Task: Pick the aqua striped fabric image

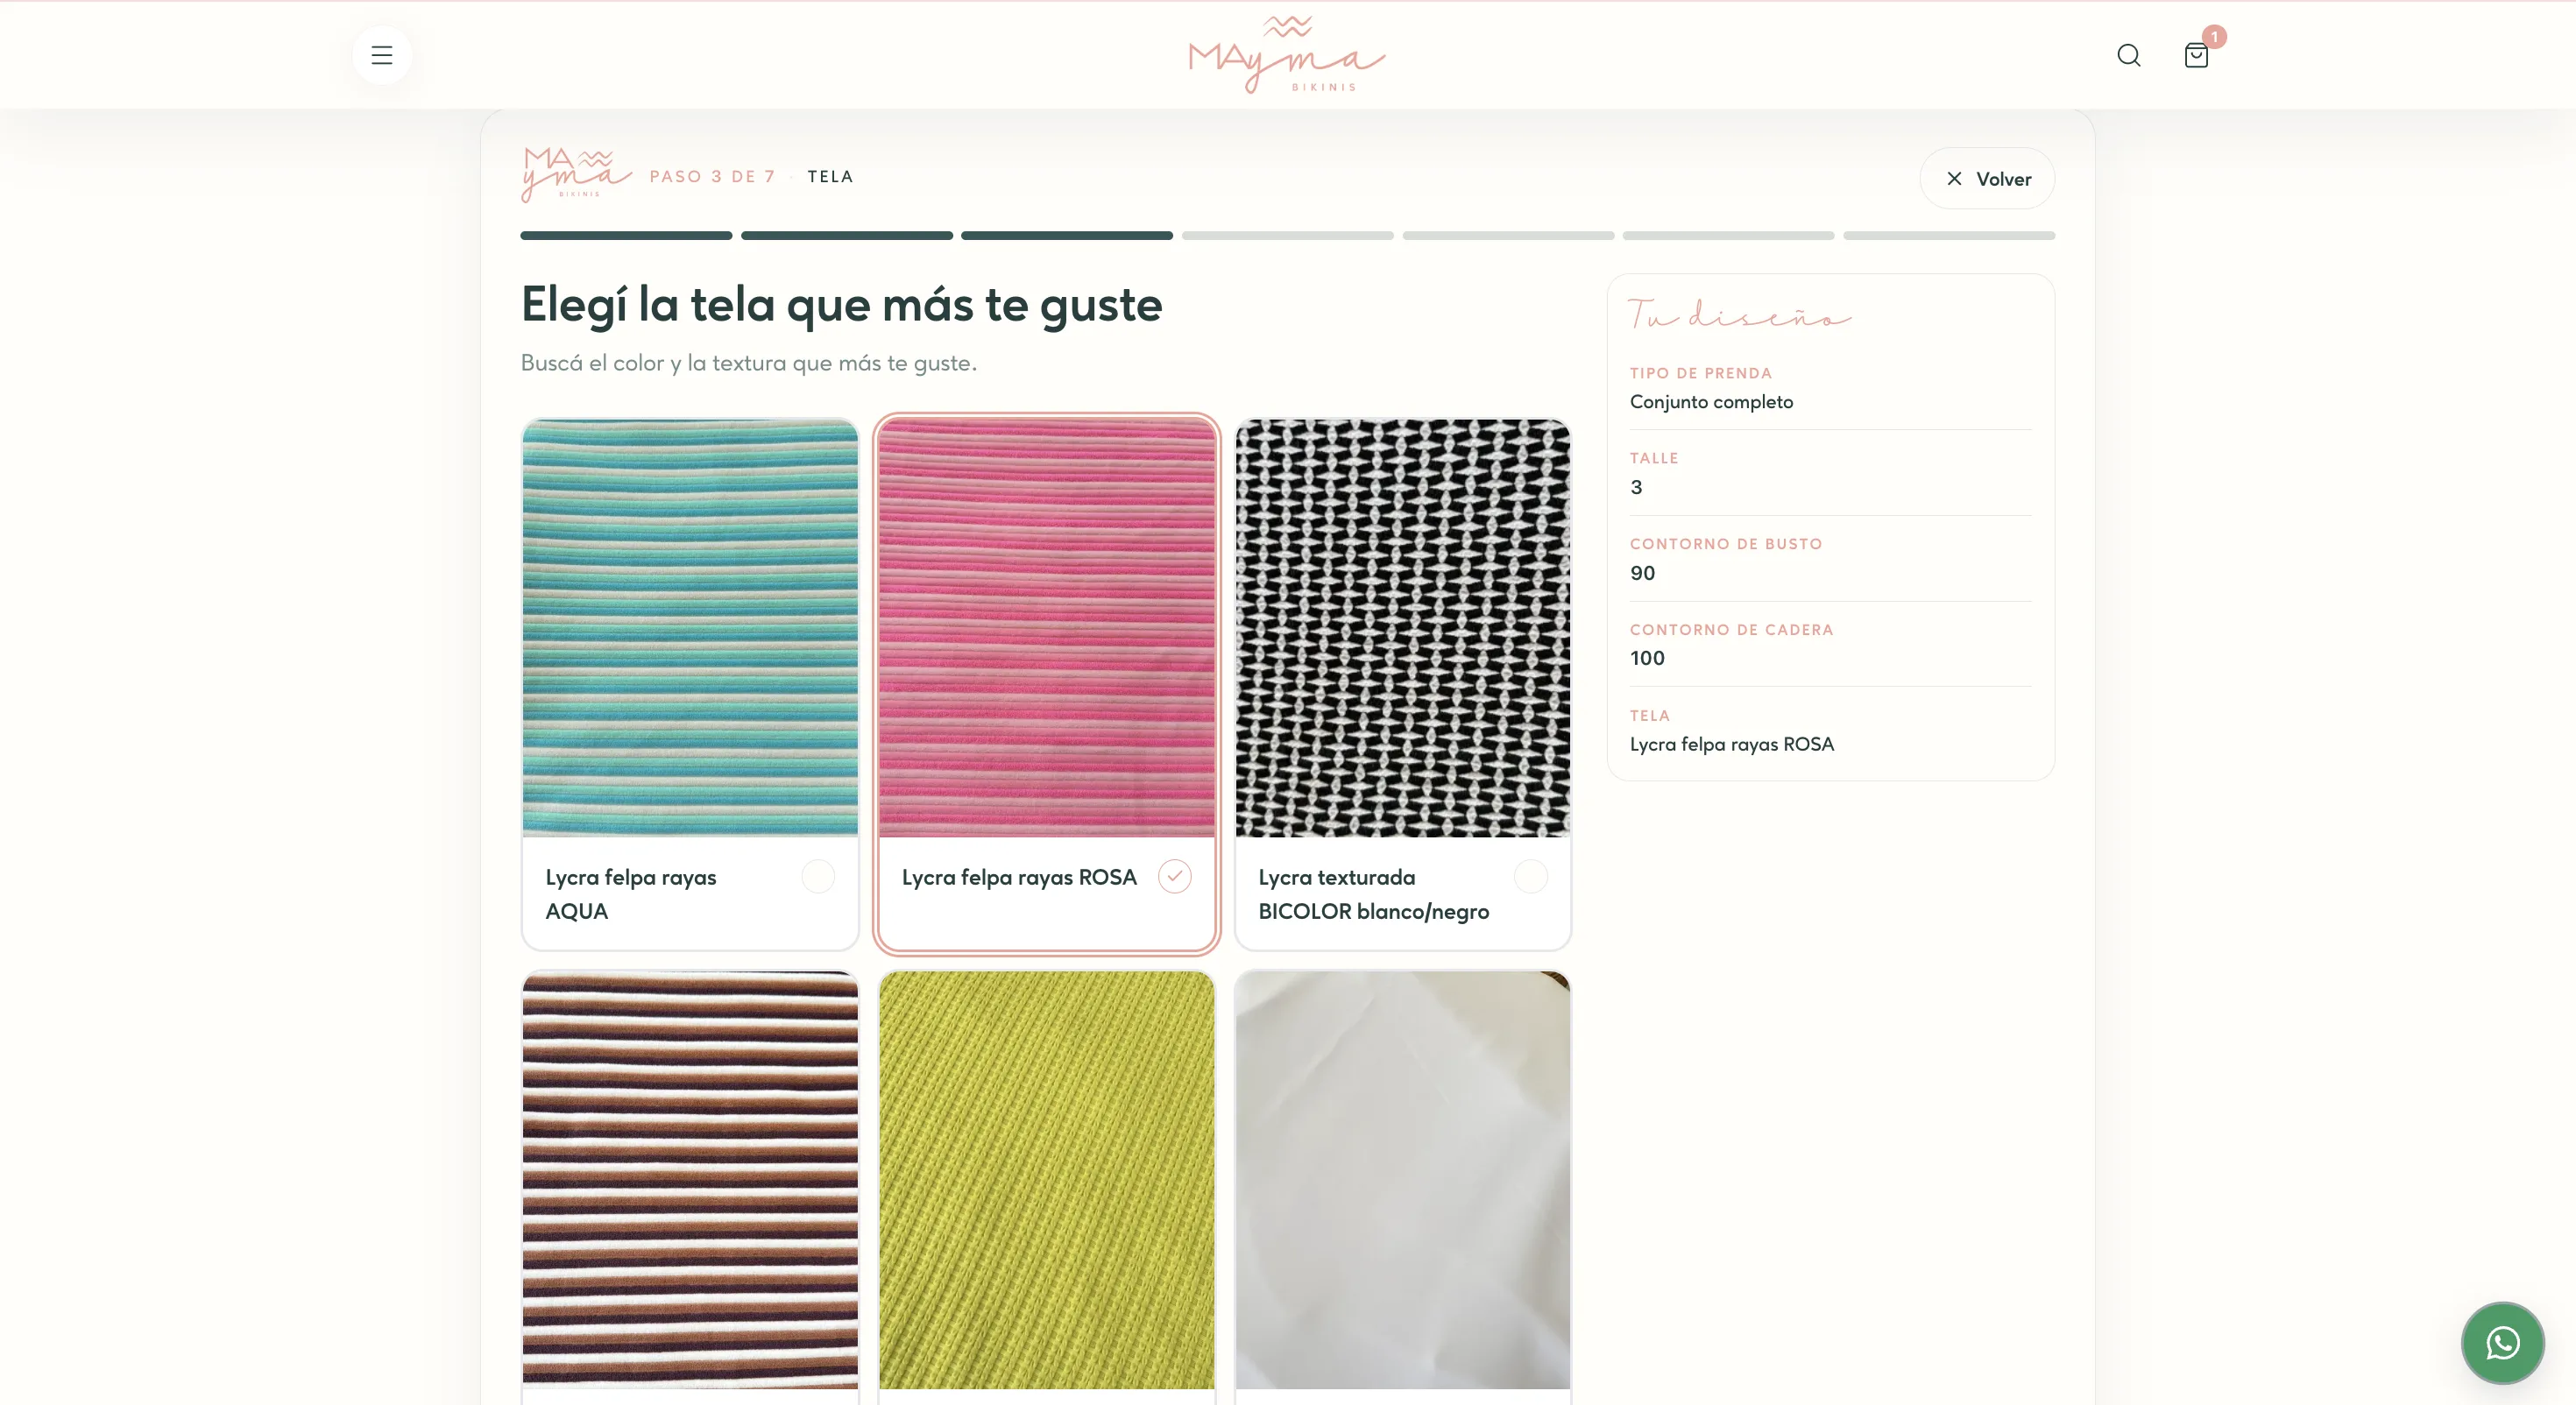Action: (690, 628)
